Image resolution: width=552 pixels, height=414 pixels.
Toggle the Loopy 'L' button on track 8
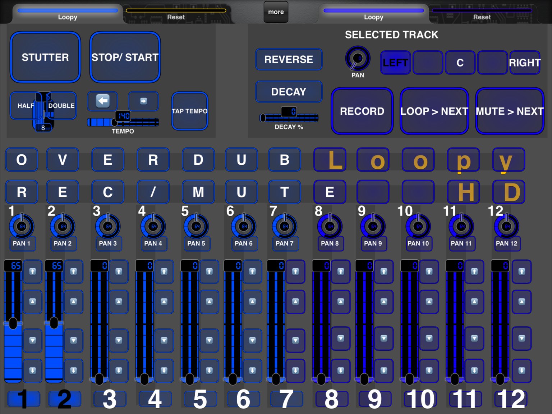click(x=330, y=160)
